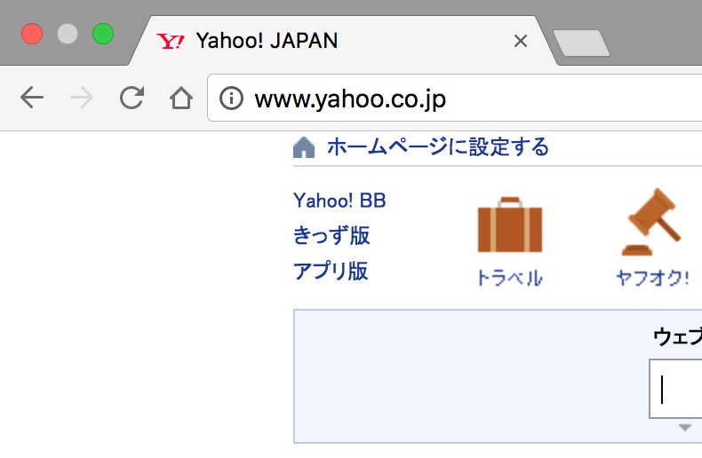Select the ウェブ search tab
Screen dimensions: 702x458
tap(677, 336)
